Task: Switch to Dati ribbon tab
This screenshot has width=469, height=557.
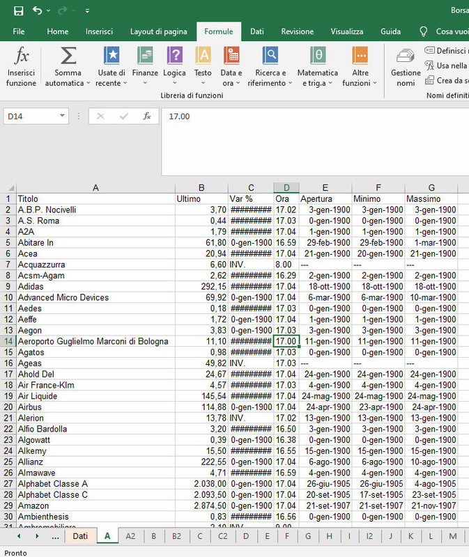Action: [x=256, y=31]
